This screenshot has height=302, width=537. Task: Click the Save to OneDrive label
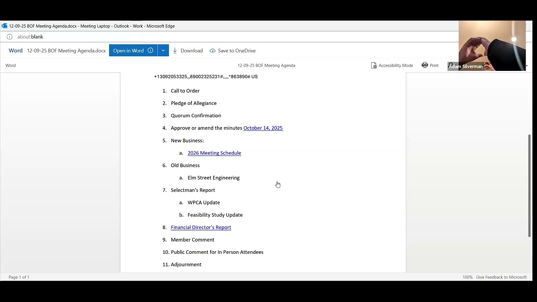(x=237, y=51)
